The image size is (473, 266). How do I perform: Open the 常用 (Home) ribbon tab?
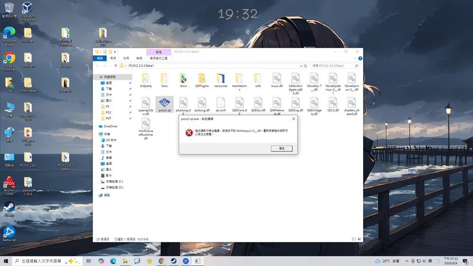coord(113,58)
